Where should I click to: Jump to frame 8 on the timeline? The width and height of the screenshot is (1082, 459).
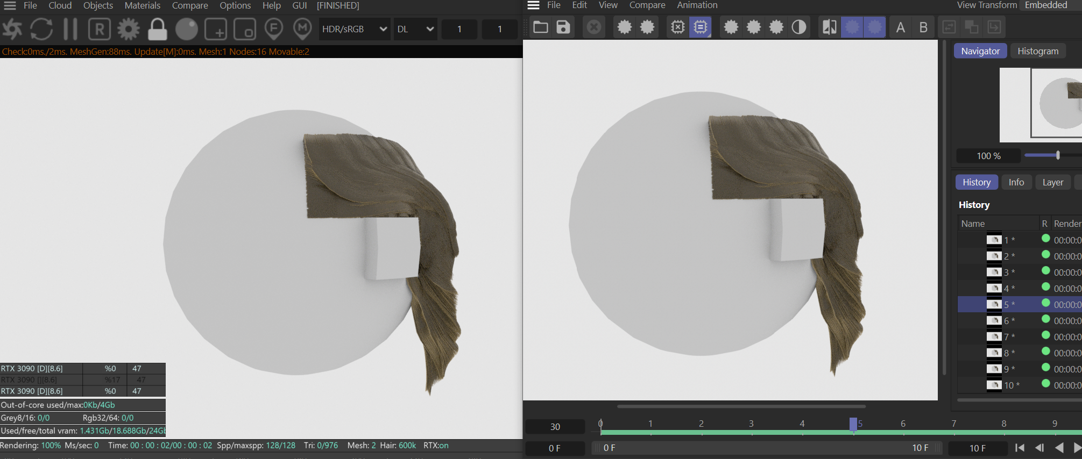(1004, 424)
